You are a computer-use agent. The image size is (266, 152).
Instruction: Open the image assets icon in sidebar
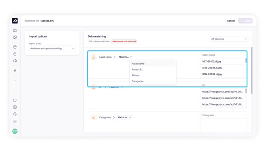click(15, 37)
